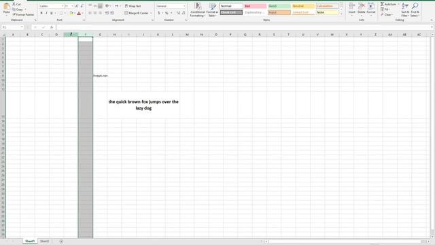Open the Fill dropdown in Editing group

coord(385,10)
